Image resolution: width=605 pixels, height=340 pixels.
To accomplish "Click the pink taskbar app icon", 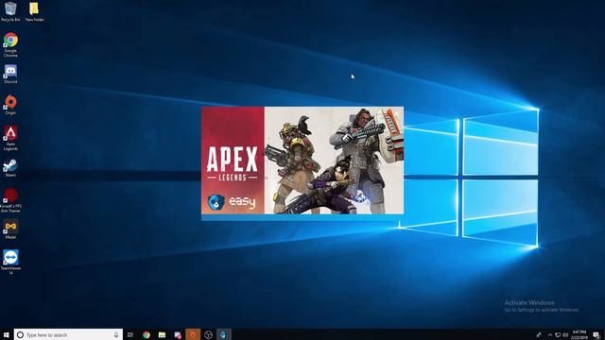I will click(x=178, y=334).
